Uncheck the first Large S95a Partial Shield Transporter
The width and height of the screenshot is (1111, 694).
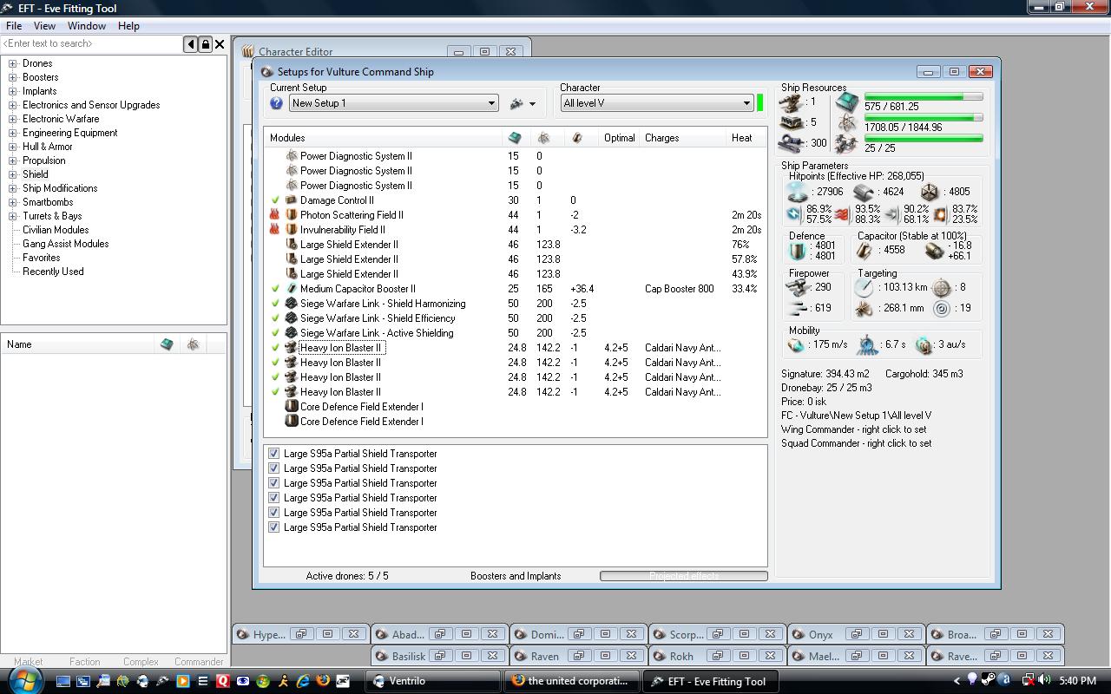pyautogui.click(x=274, y=454)
